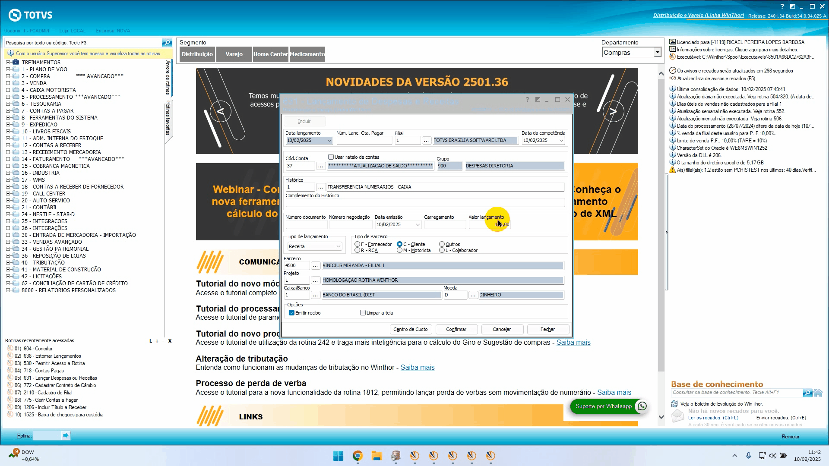Screen dimensions: 829x466
Task: Select the Varejo segment tab
Action: (x=234, y=54)
